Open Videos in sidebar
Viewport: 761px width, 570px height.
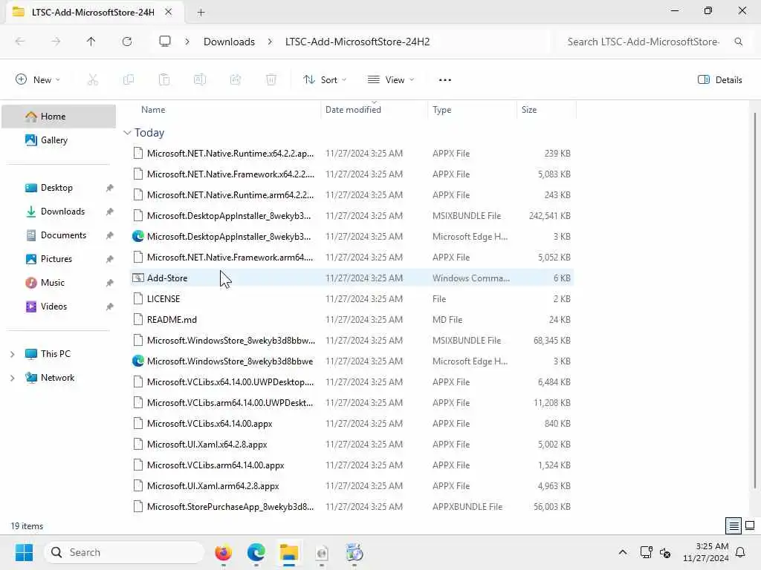click(59, 307)
